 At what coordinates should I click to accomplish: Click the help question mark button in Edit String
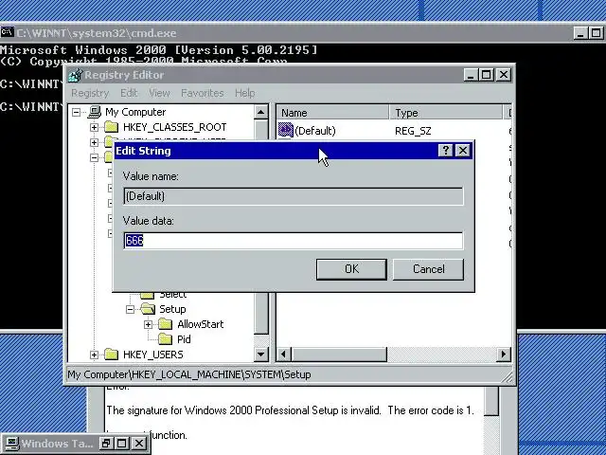[445, 150]
